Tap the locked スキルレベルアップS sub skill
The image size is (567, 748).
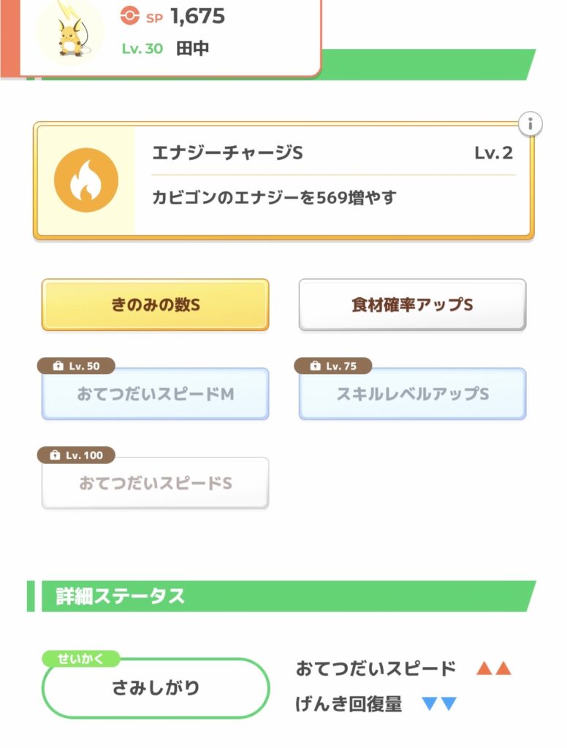click(412, 394)
